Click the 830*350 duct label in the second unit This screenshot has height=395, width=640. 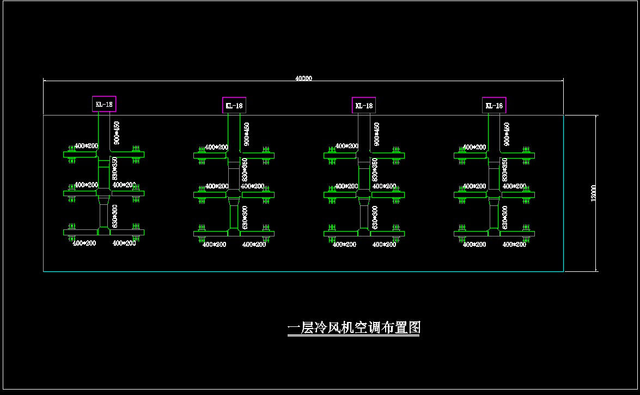[x=245, y=169]
